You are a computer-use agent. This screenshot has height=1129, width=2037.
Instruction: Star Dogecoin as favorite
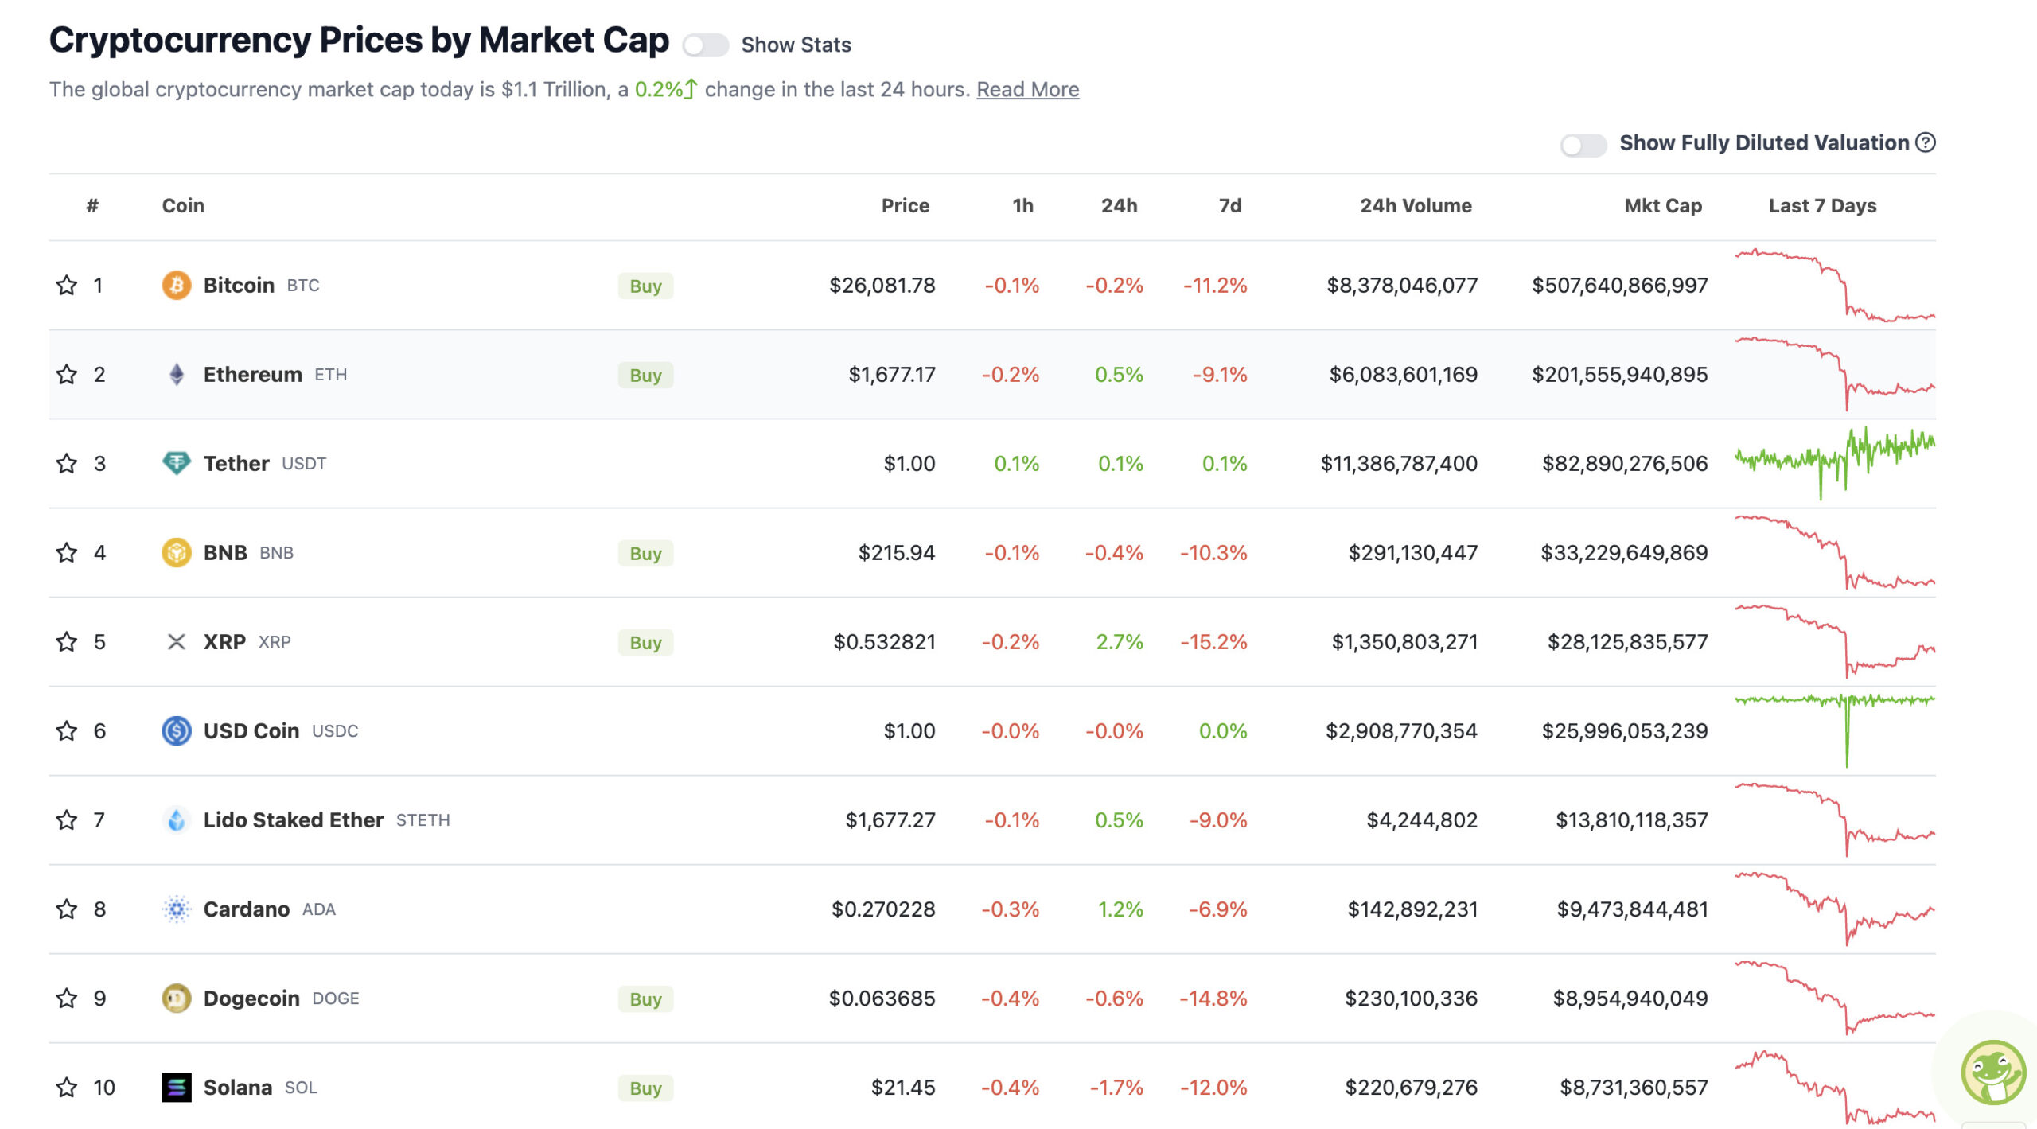point(67,998)
